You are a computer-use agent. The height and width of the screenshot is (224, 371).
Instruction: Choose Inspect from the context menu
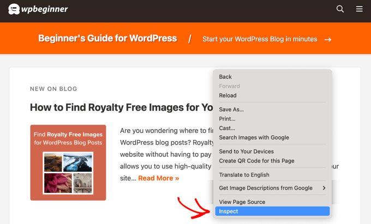272,211
